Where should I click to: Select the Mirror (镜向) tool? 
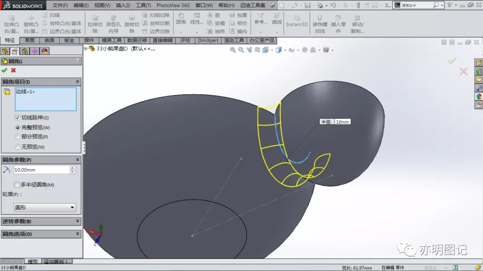[238, 31]
